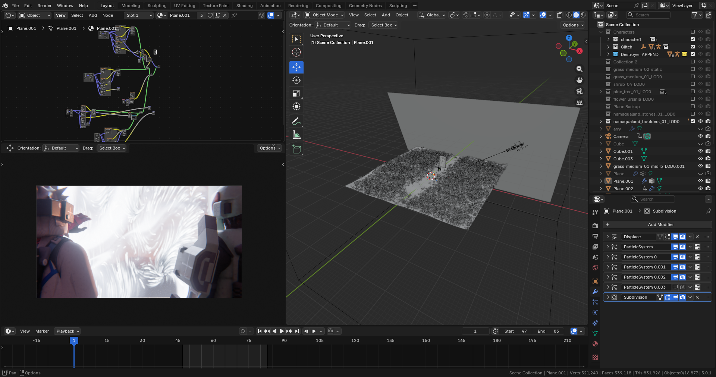Open the Modifiers wrench properties tab

pyautogui.click(x=595, y=292)
